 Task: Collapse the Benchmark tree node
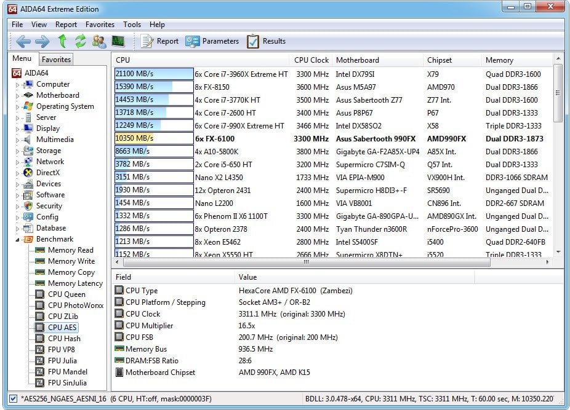point(18,240)
